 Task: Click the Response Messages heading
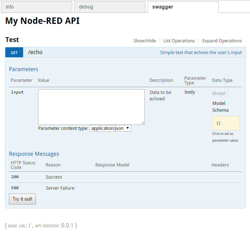(34, 154)
